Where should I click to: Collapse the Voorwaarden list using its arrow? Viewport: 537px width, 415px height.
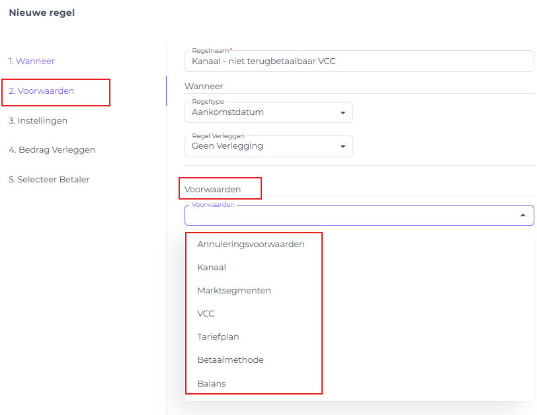point(522,215)
